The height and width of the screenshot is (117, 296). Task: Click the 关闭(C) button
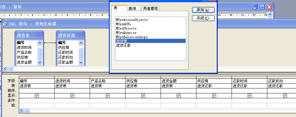point(203,18)
